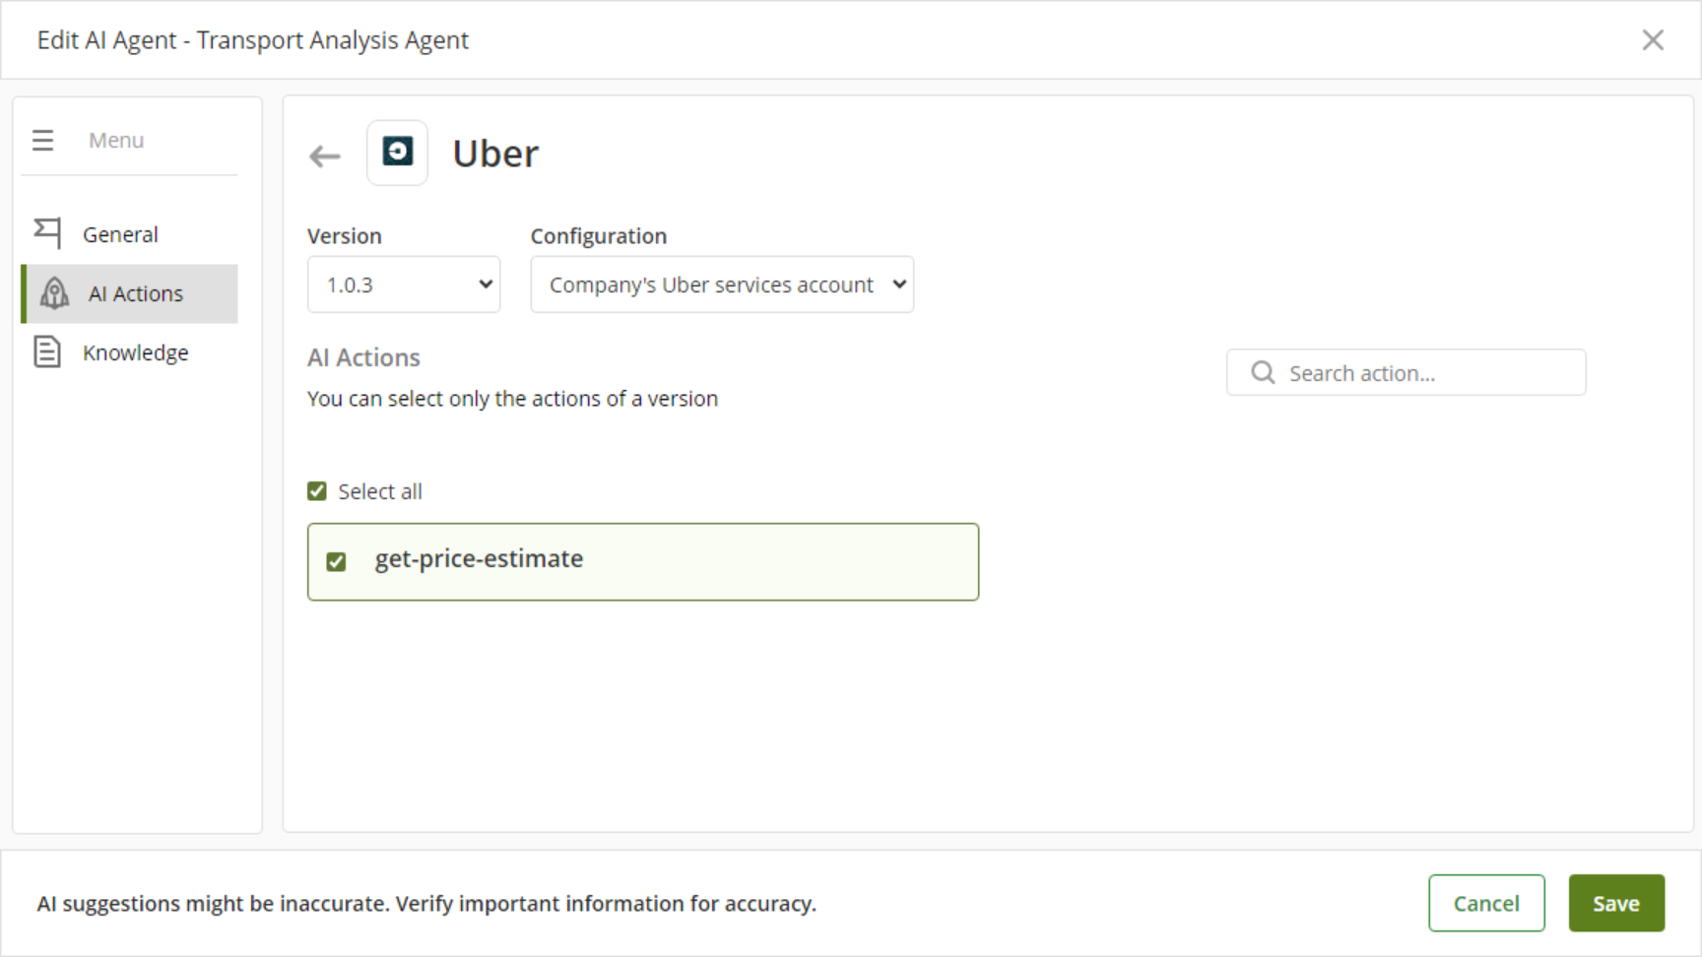Image resolution: width=1702 pixels, height=957 pixels.
Task: Click the Menu label in sidebar
Action: coord(116,140)
